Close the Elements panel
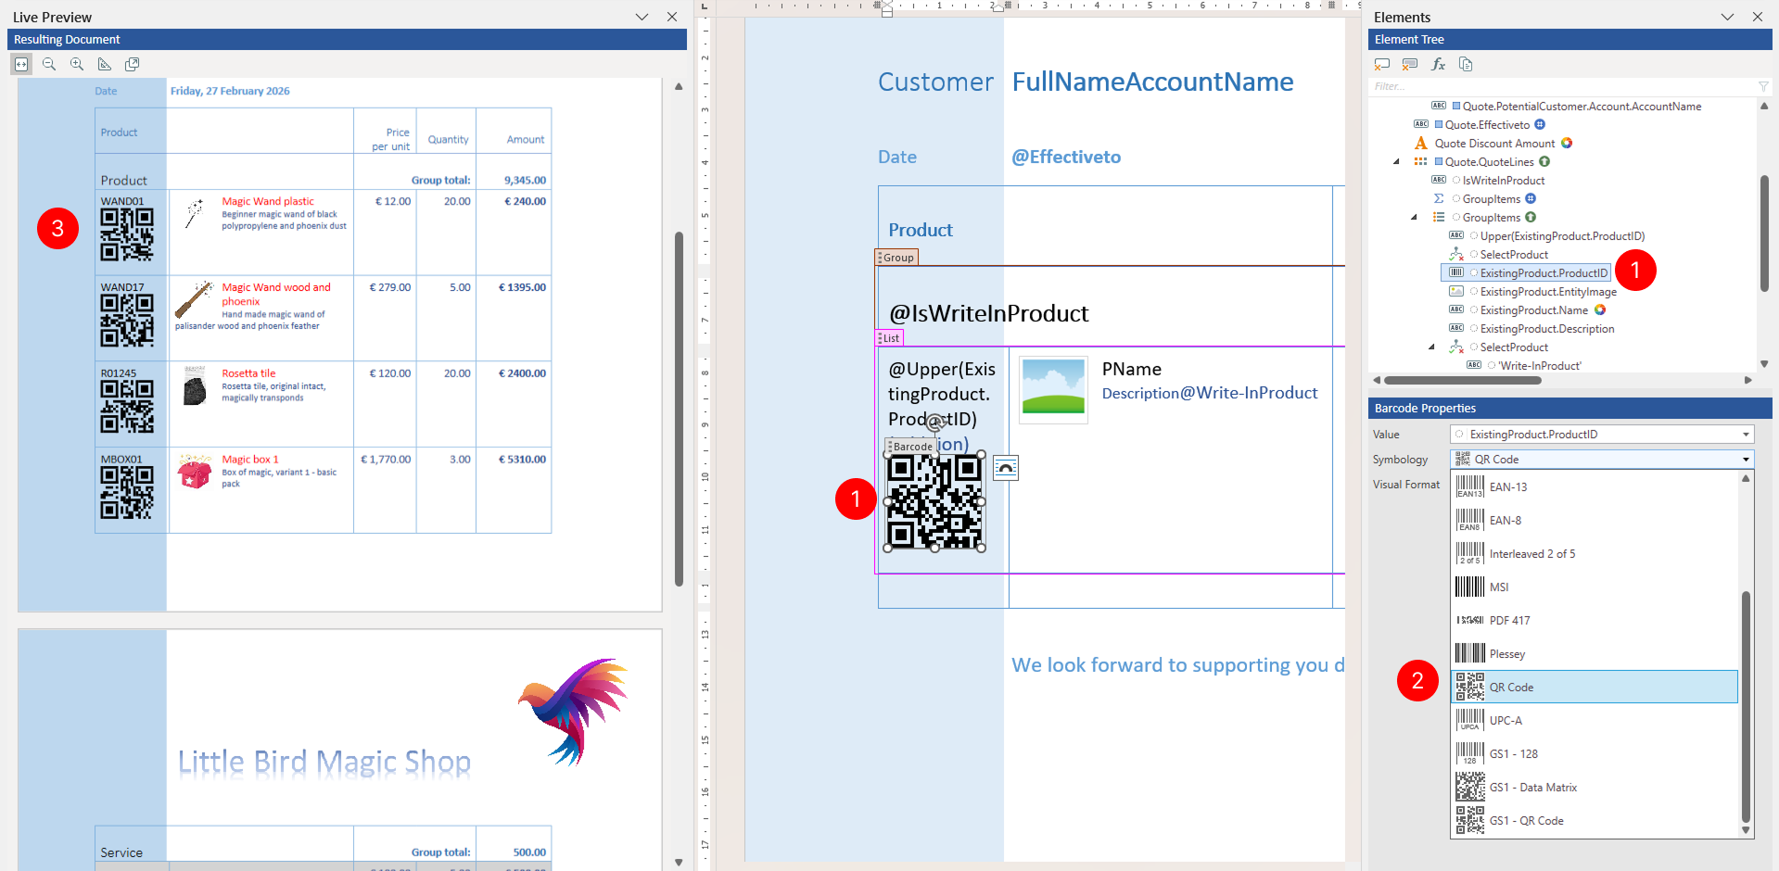The height and width of the screenshot is (871, 1779). pyautogui.click(x=1758, y=17)
